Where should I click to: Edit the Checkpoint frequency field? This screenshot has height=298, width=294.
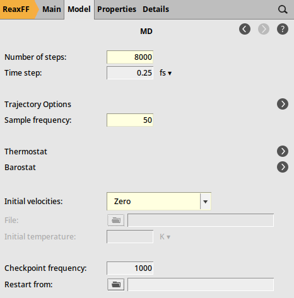(x=130, y=268)
